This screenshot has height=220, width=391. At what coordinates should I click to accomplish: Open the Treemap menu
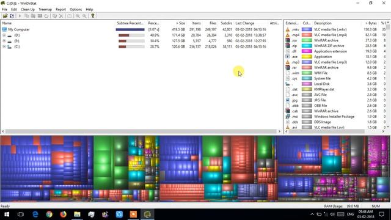(45, 9)
